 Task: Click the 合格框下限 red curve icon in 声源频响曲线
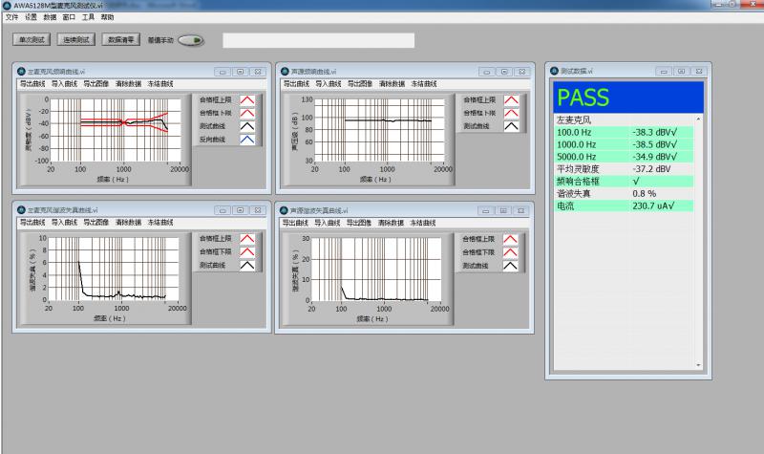click(511, 113)
